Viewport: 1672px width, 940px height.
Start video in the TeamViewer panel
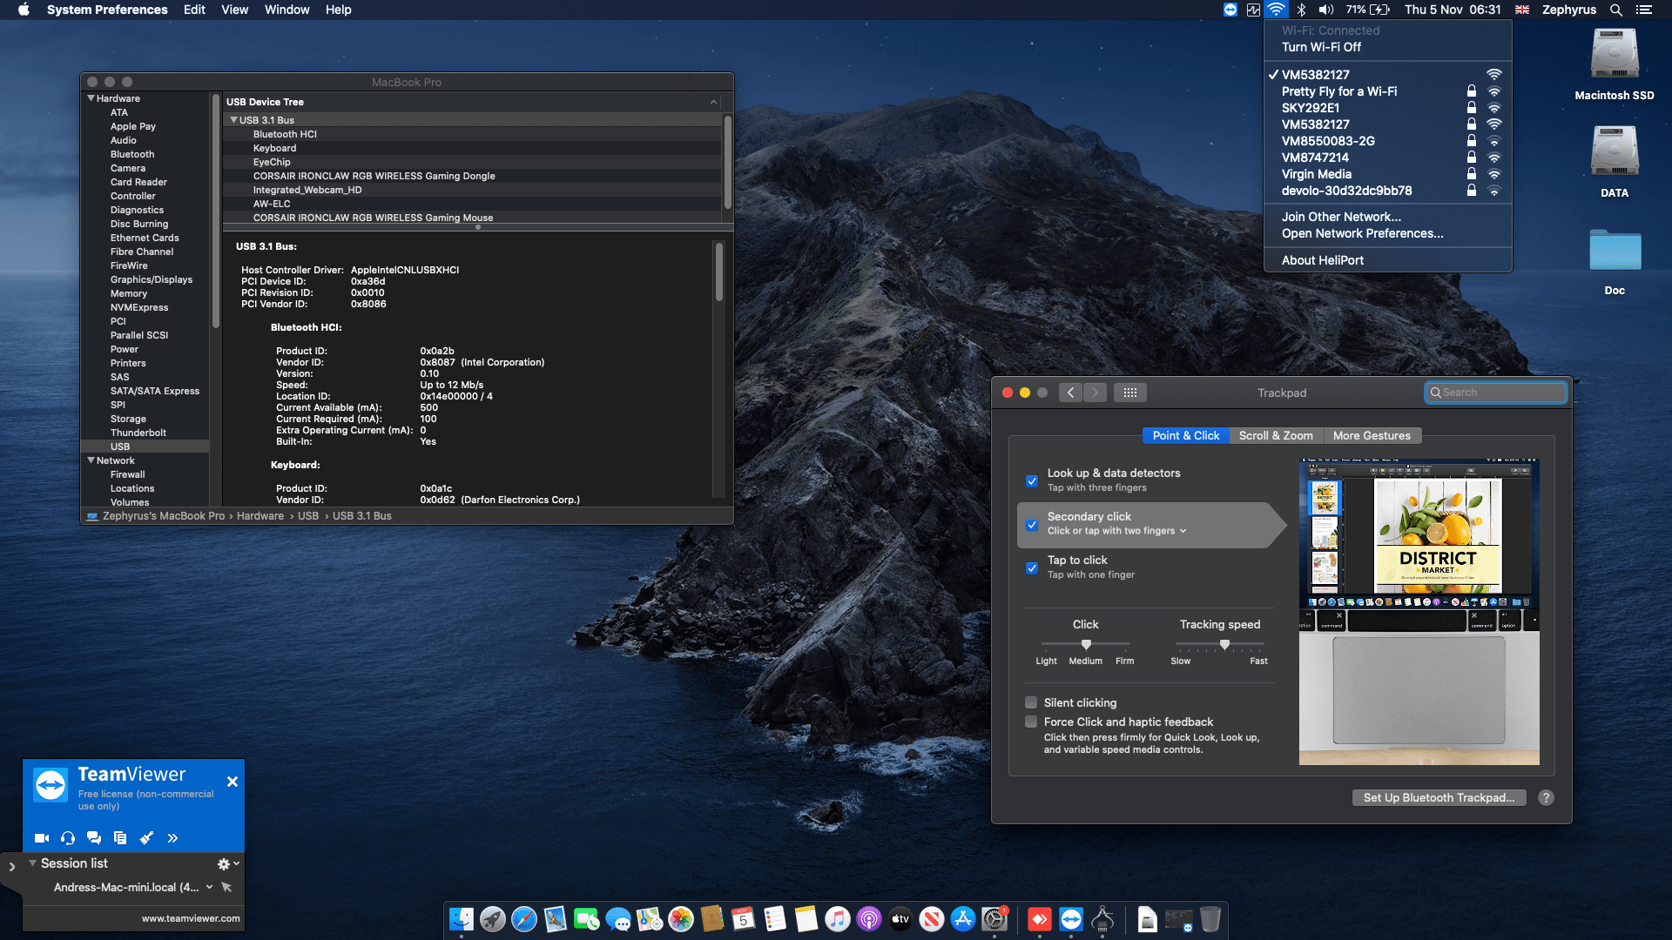41,838
